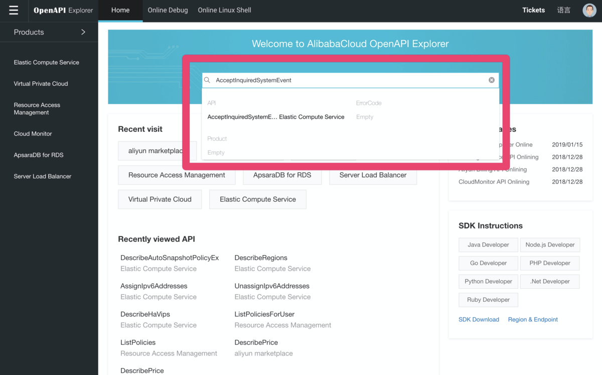Image resolution: width=602 pixels, height=375 pixels.
Task: Open Tickets in the top bar
Action: [x=533, y=10]
